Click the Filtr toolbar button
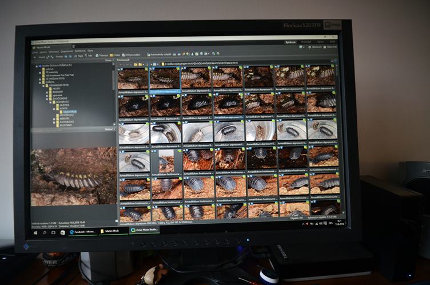This screenshot has height=285, width=430. click(x=89, y=56)
